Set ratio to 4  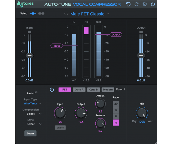pos(116,123)
